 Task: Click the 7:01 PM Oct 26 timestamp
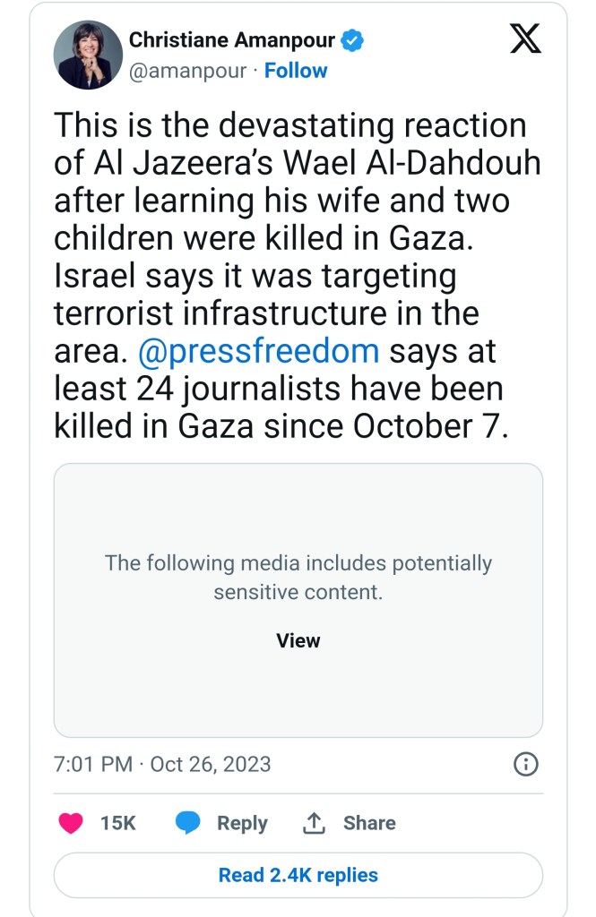coord(162,765)
